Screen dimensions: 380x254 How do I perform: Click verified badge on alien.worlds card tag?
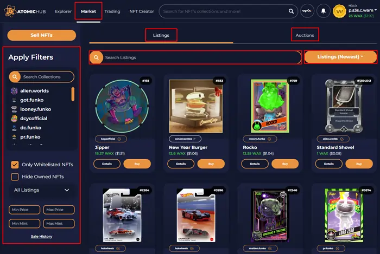(341, 139)
